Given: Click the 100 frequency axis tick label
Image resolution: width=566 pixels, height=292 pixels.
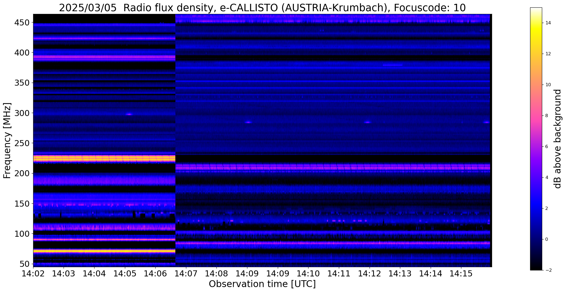Looking at the screenshot, I should click(22, 234).
